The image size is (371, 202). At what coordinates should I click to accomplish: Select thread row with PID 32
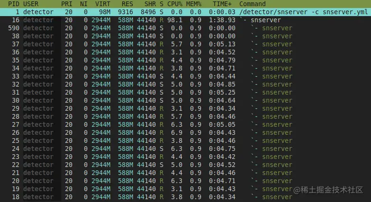186,84
